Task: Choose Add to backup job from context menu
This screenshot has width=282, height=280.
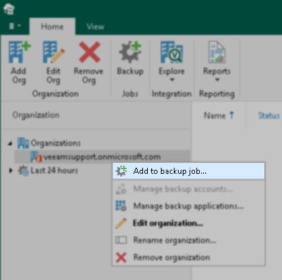Action: 189,171
